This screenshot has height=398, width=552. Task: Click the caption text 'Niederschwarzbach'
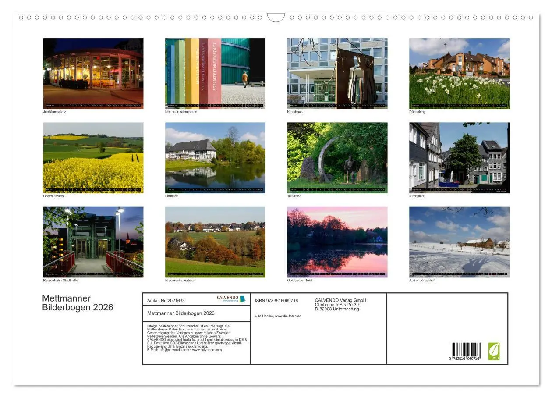coord(180,281)
